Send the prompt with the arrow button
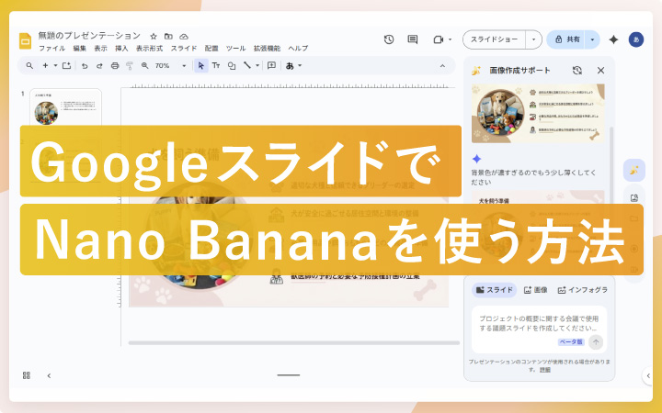The height and width of the screenshot is (413, 662). (596, 341)
